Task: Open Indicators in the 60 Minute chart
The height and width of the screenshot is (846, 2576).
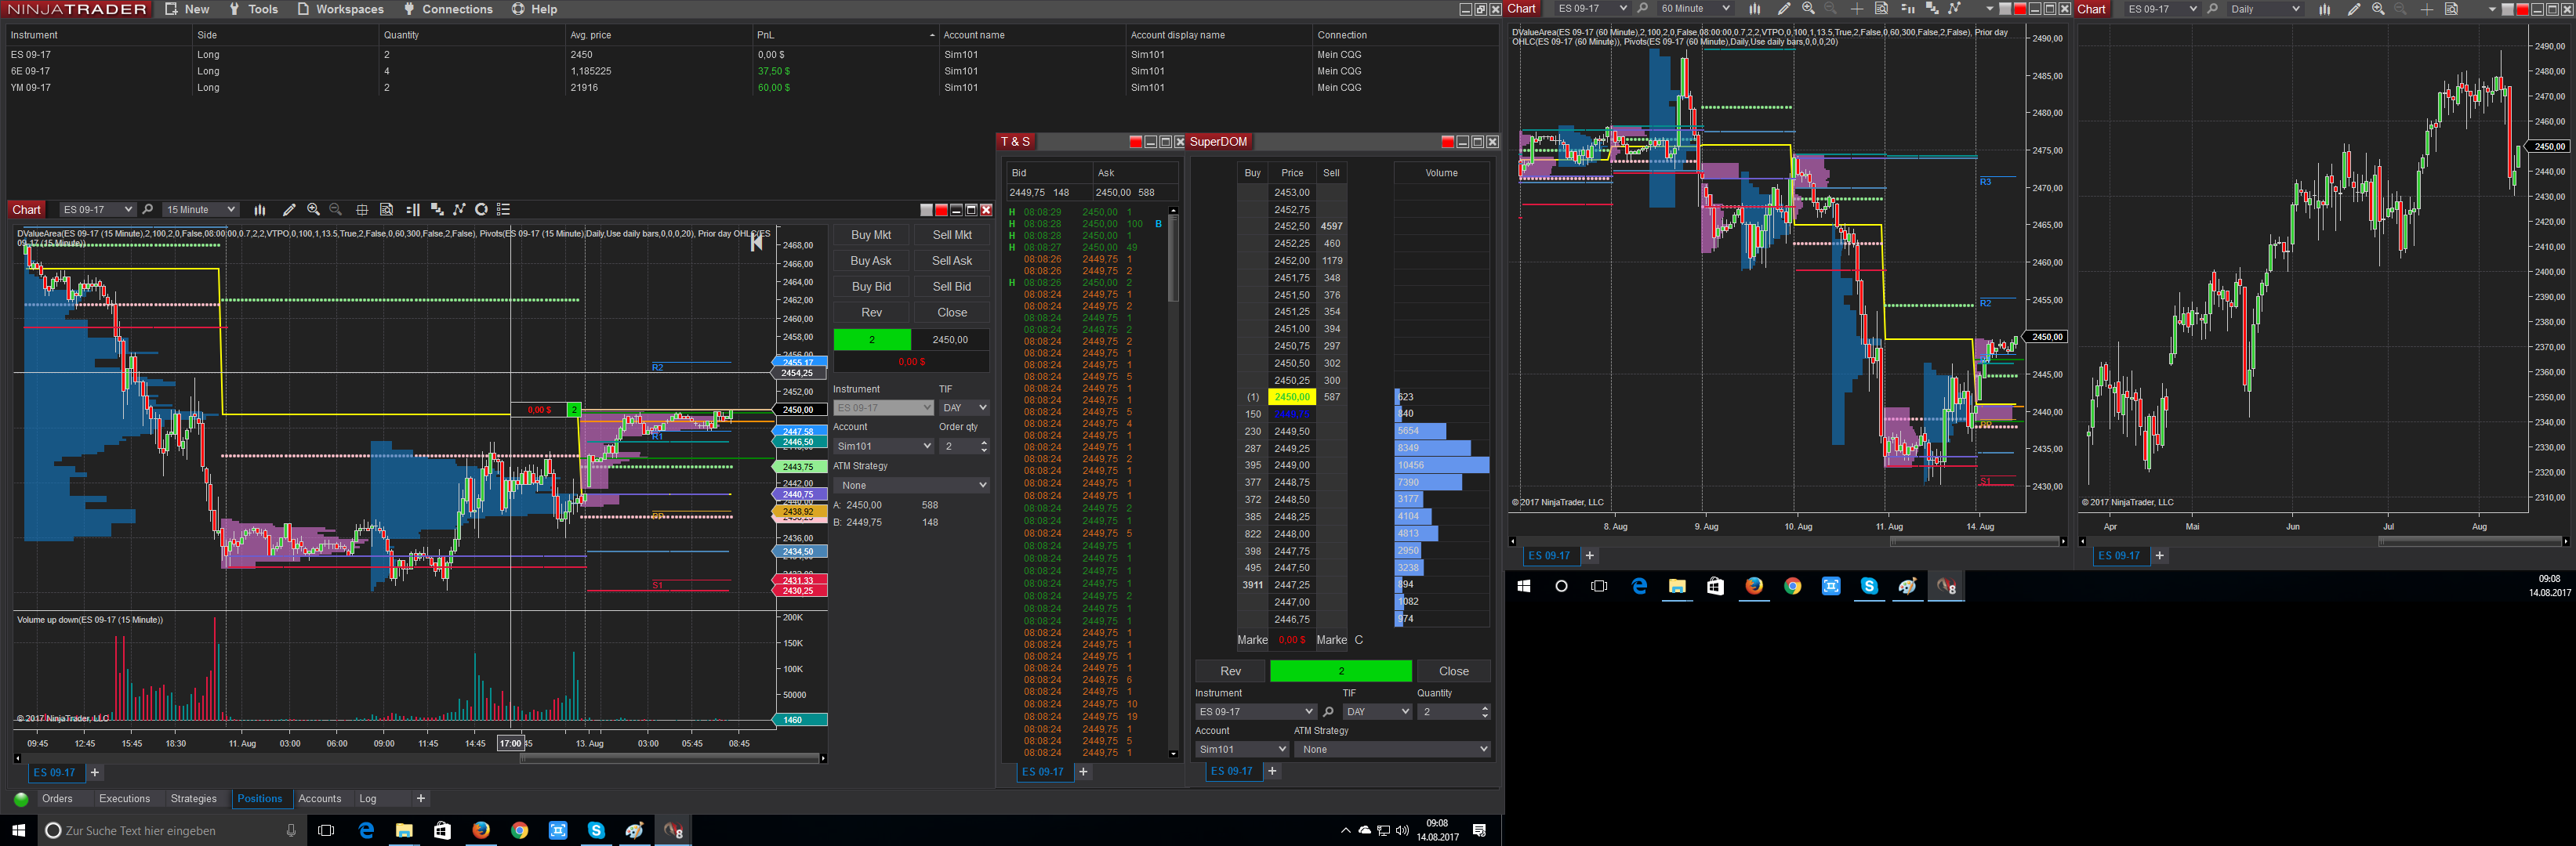Action: coord(1932,9)
